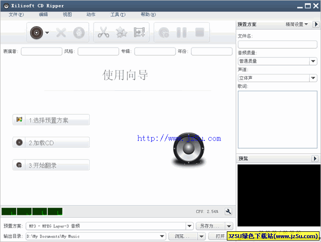The height and width of the screenshot is (242, 321).
Task: Click the CPU usage graph
Action: 32,211
